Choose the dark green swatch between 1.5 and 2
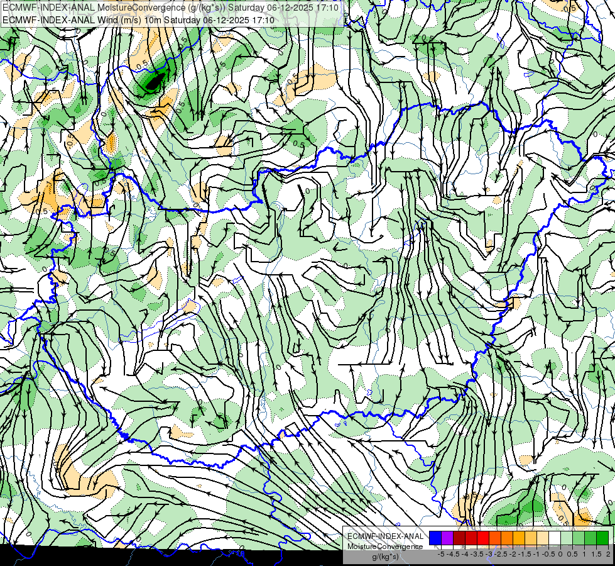 (x=602, y=538)
